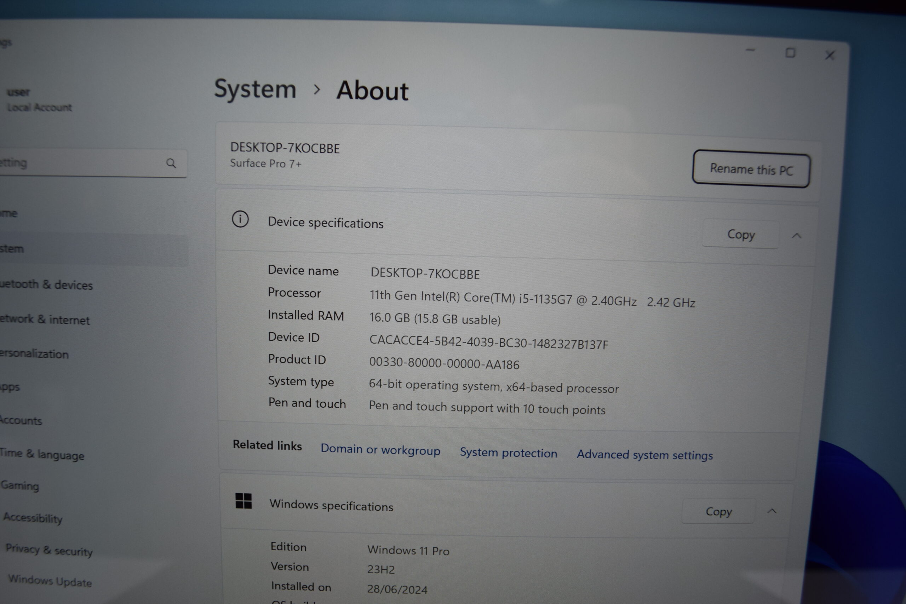The width and height of the screenshot is (906, 604).
Task: Click the search magnifier icon in sidebar
Action: pyautogui.click(x=171, y=163)
